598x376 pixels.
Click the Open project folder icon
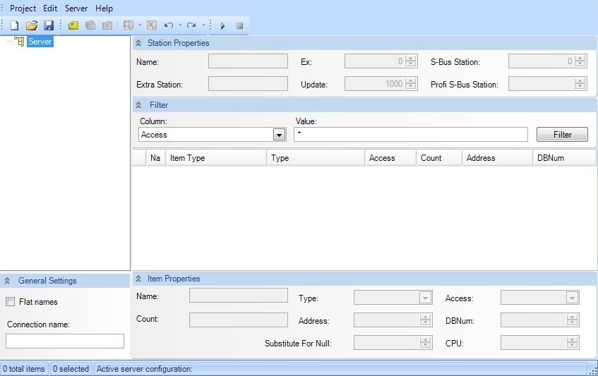pos(32,25)
